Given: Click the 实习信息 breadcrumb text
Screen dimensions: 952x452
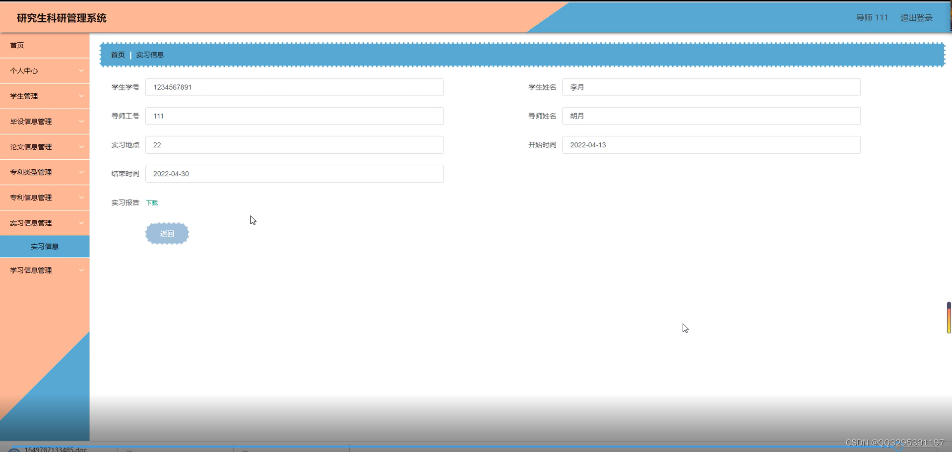Looking at the screenshot, I should click(150, 55).
